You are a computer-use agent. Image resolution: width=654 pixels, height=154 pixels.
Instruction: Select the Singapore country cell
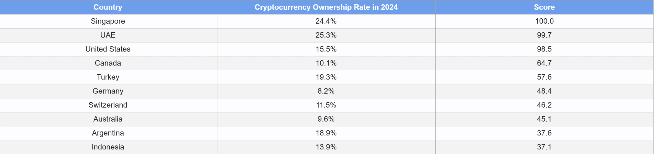click(x=108, y=21)
